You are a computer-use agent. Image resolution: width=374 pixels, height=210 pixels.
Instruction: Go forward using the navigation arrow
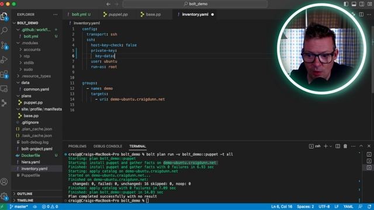(116, 4)
